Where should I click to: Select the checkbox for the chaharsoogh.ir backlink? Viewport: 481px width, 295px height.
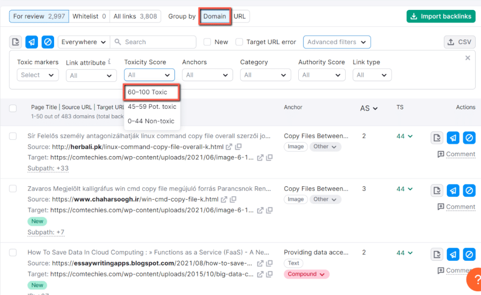[13, 189]
